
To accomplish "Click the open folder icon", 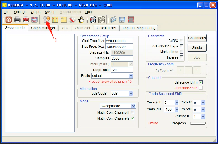I will point(113,20).
